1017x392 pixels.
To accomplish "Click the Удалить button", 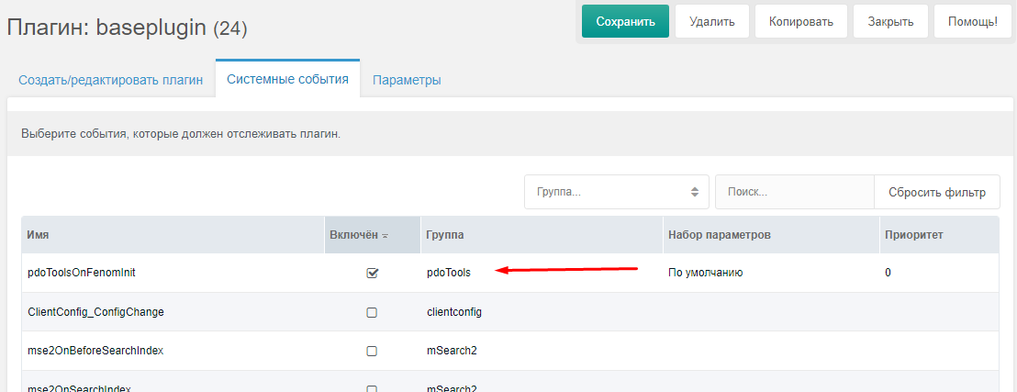I will pyautogui.click(x=712, y=21).
